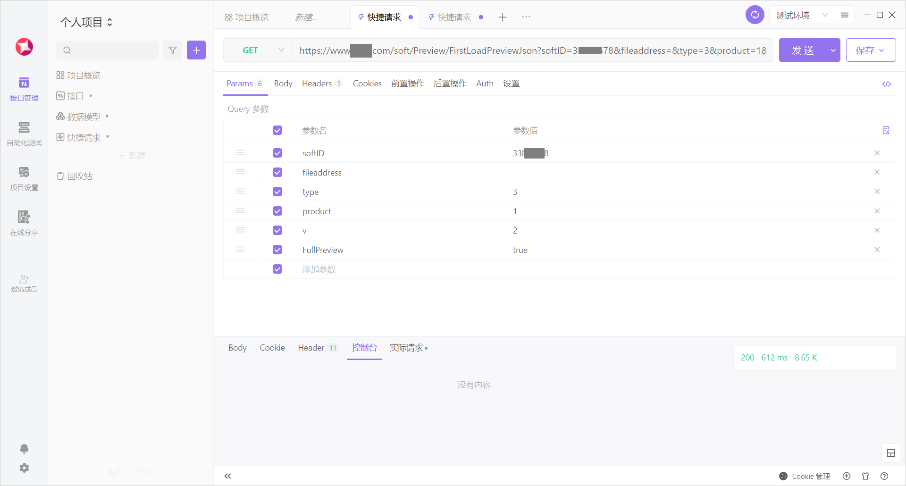Toggle response panel layout icon
This screenshot has height=486, width=906.
click(x=890, y=453)
